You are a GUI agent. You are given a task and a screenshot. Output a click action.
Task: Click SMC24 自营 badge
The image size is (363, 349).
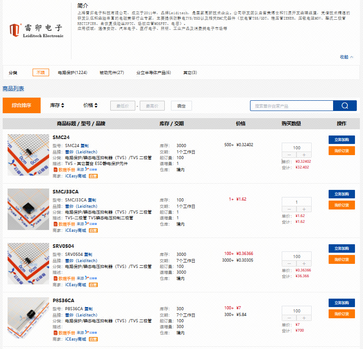[x=93, y=176]
